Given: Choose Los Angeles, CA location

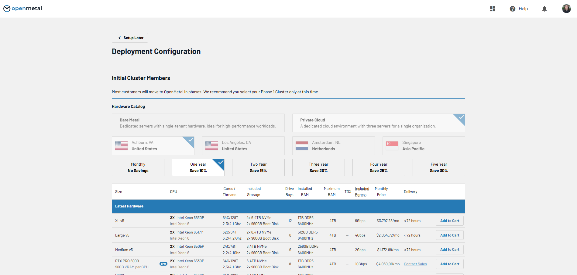Looking at the screenshot, I should coord(243,146).
